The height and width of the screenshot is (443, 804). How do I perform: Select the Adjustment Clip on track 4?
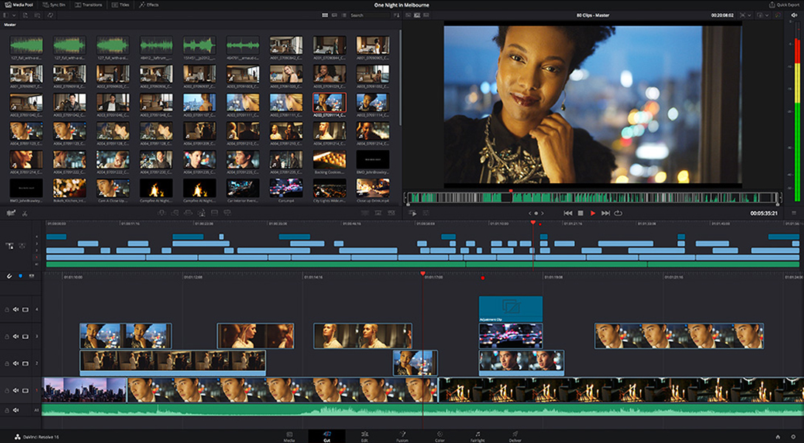pyautogui.click(x=511, y=309)
